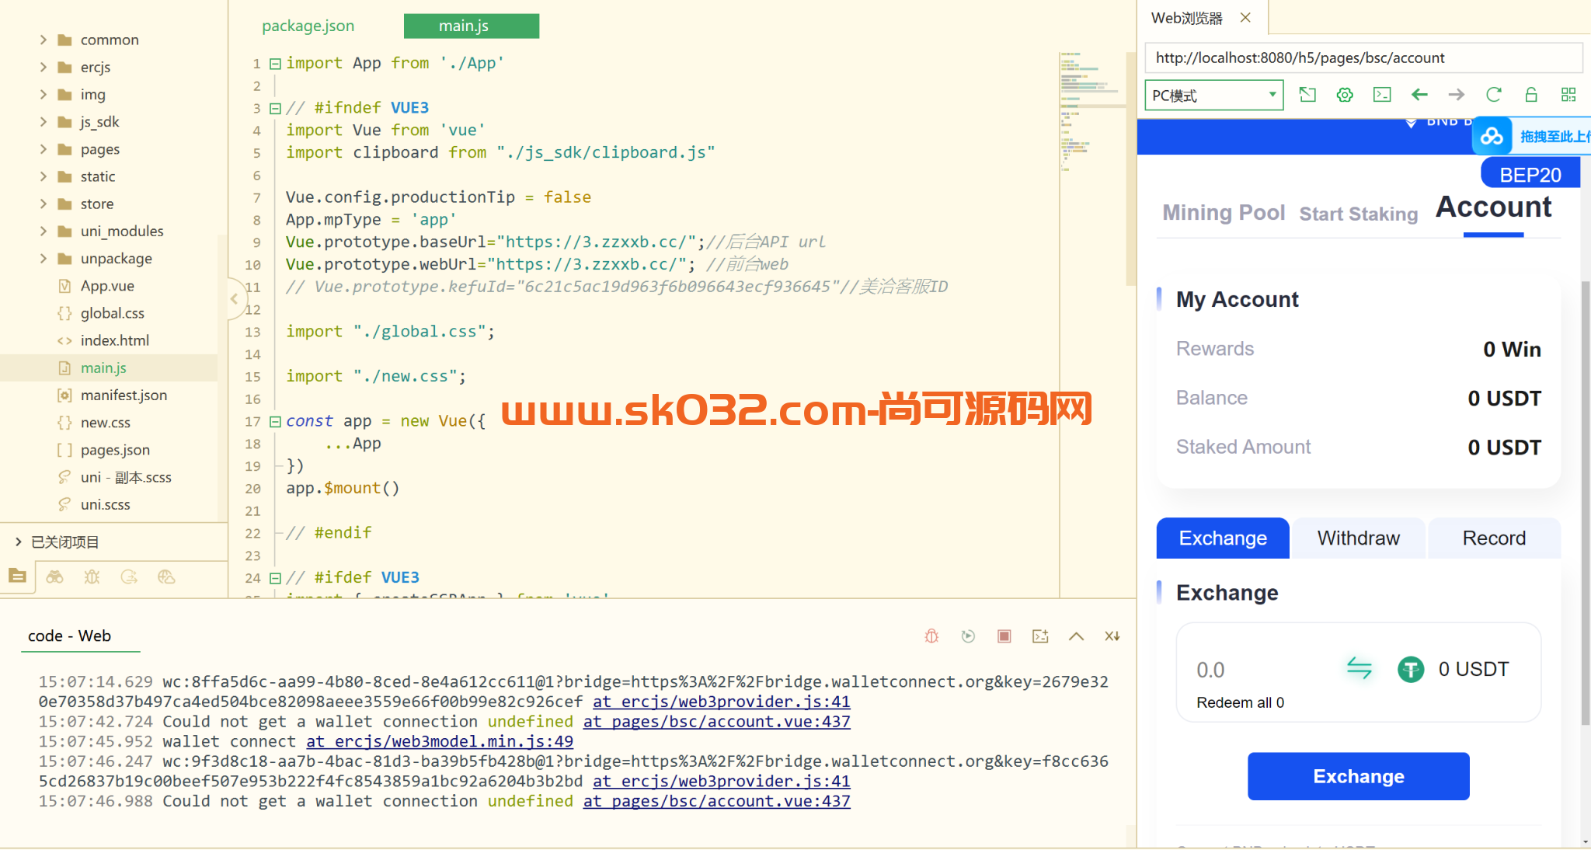This screenshot has height=850, width=1591.
Task: Toggle the browser lock icon
Action: [x=1531, y=95]
